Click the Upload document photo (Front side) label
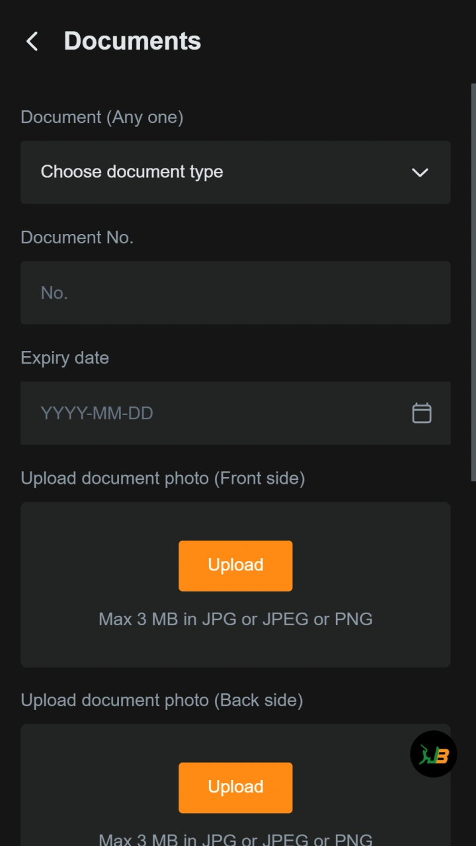 [163, 478]
